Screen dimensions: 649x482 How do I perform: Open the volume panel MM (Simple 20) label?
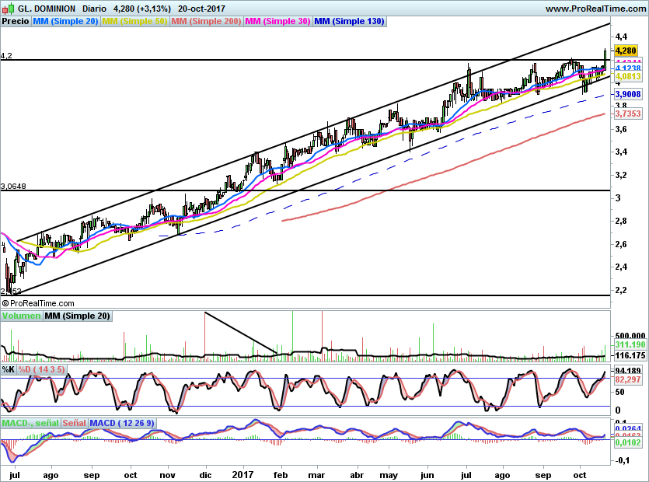tap(77, 316)
